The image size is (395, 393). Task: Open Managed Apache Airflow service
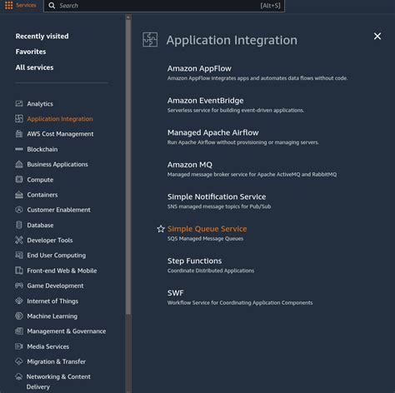[212, 132]
